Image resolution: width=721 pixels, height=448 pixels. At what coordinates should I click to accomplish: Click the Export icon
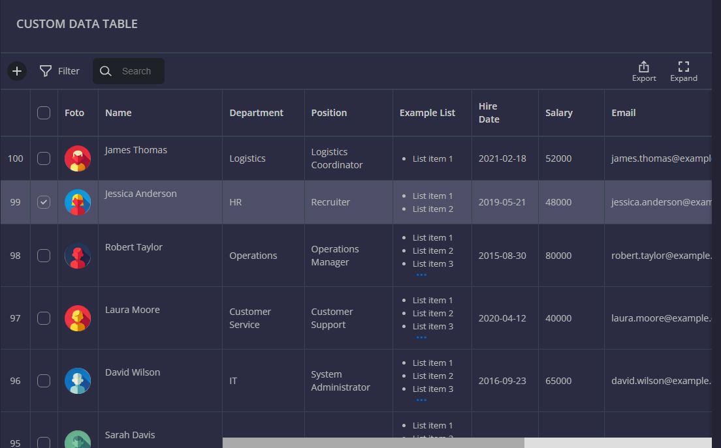(643, 67)
